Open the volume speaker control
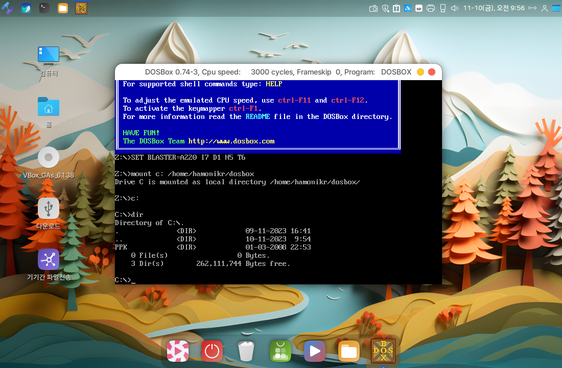 [454, 8]
